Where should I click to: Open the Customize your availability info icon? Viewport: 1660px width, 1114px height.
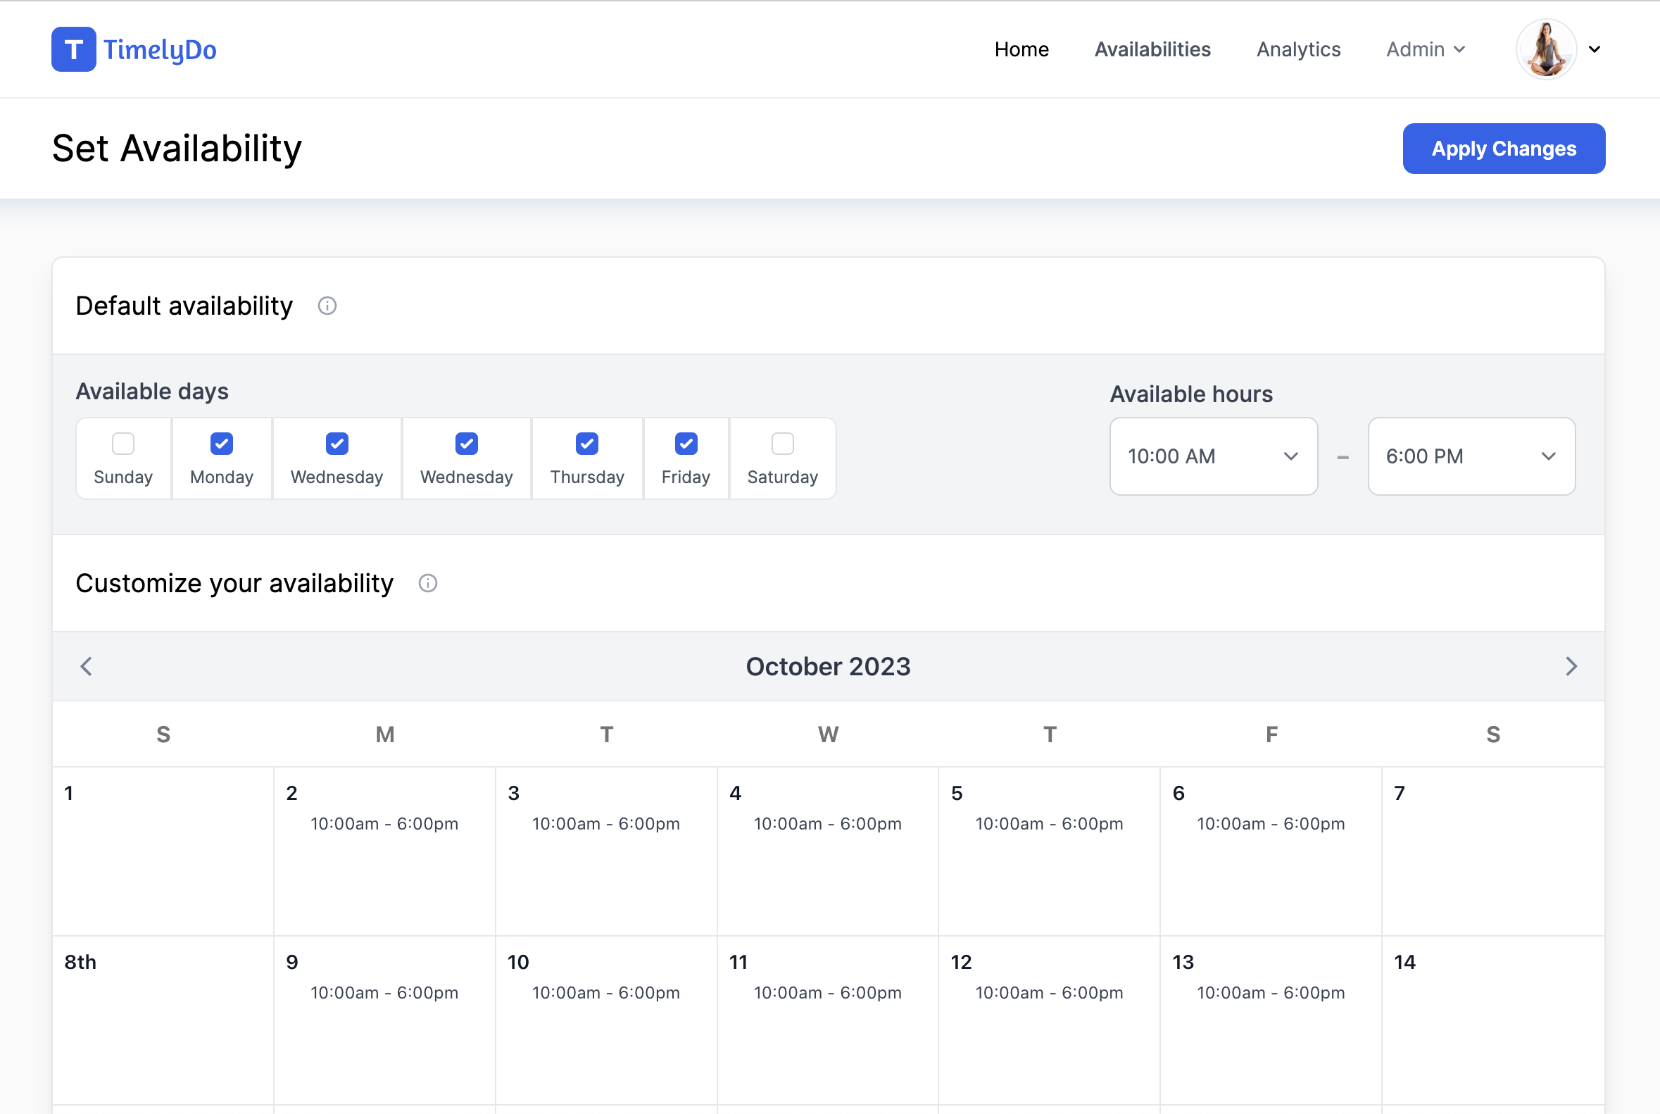coord(427,583)
